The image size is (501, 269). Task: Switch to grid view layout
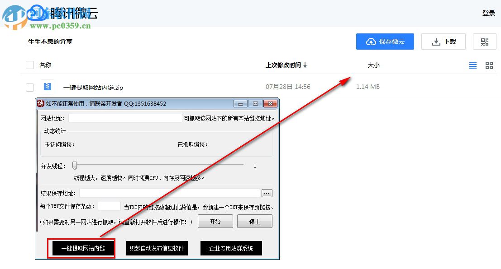coord(489,65)
